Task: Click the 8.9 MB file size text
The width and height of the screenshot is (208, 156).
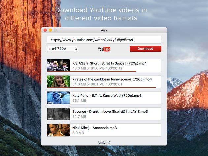Action: [78, 133]
